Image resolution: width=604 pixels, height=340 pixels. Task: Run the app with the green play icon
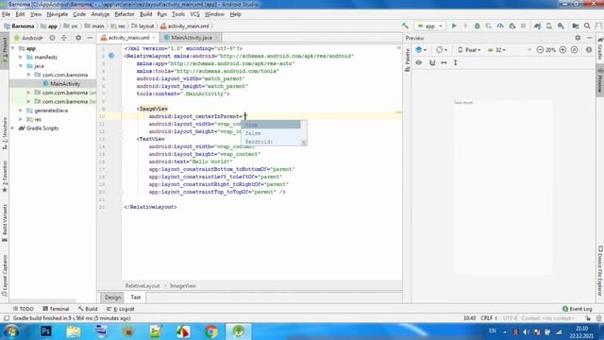[x=454, y=25]
